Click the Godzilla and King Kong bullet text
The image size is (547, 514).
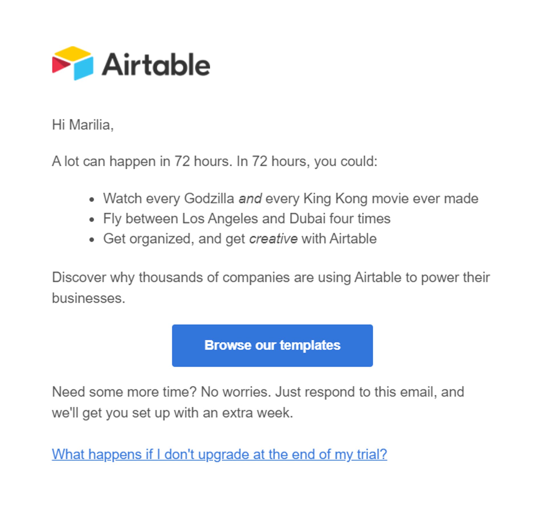291,198
